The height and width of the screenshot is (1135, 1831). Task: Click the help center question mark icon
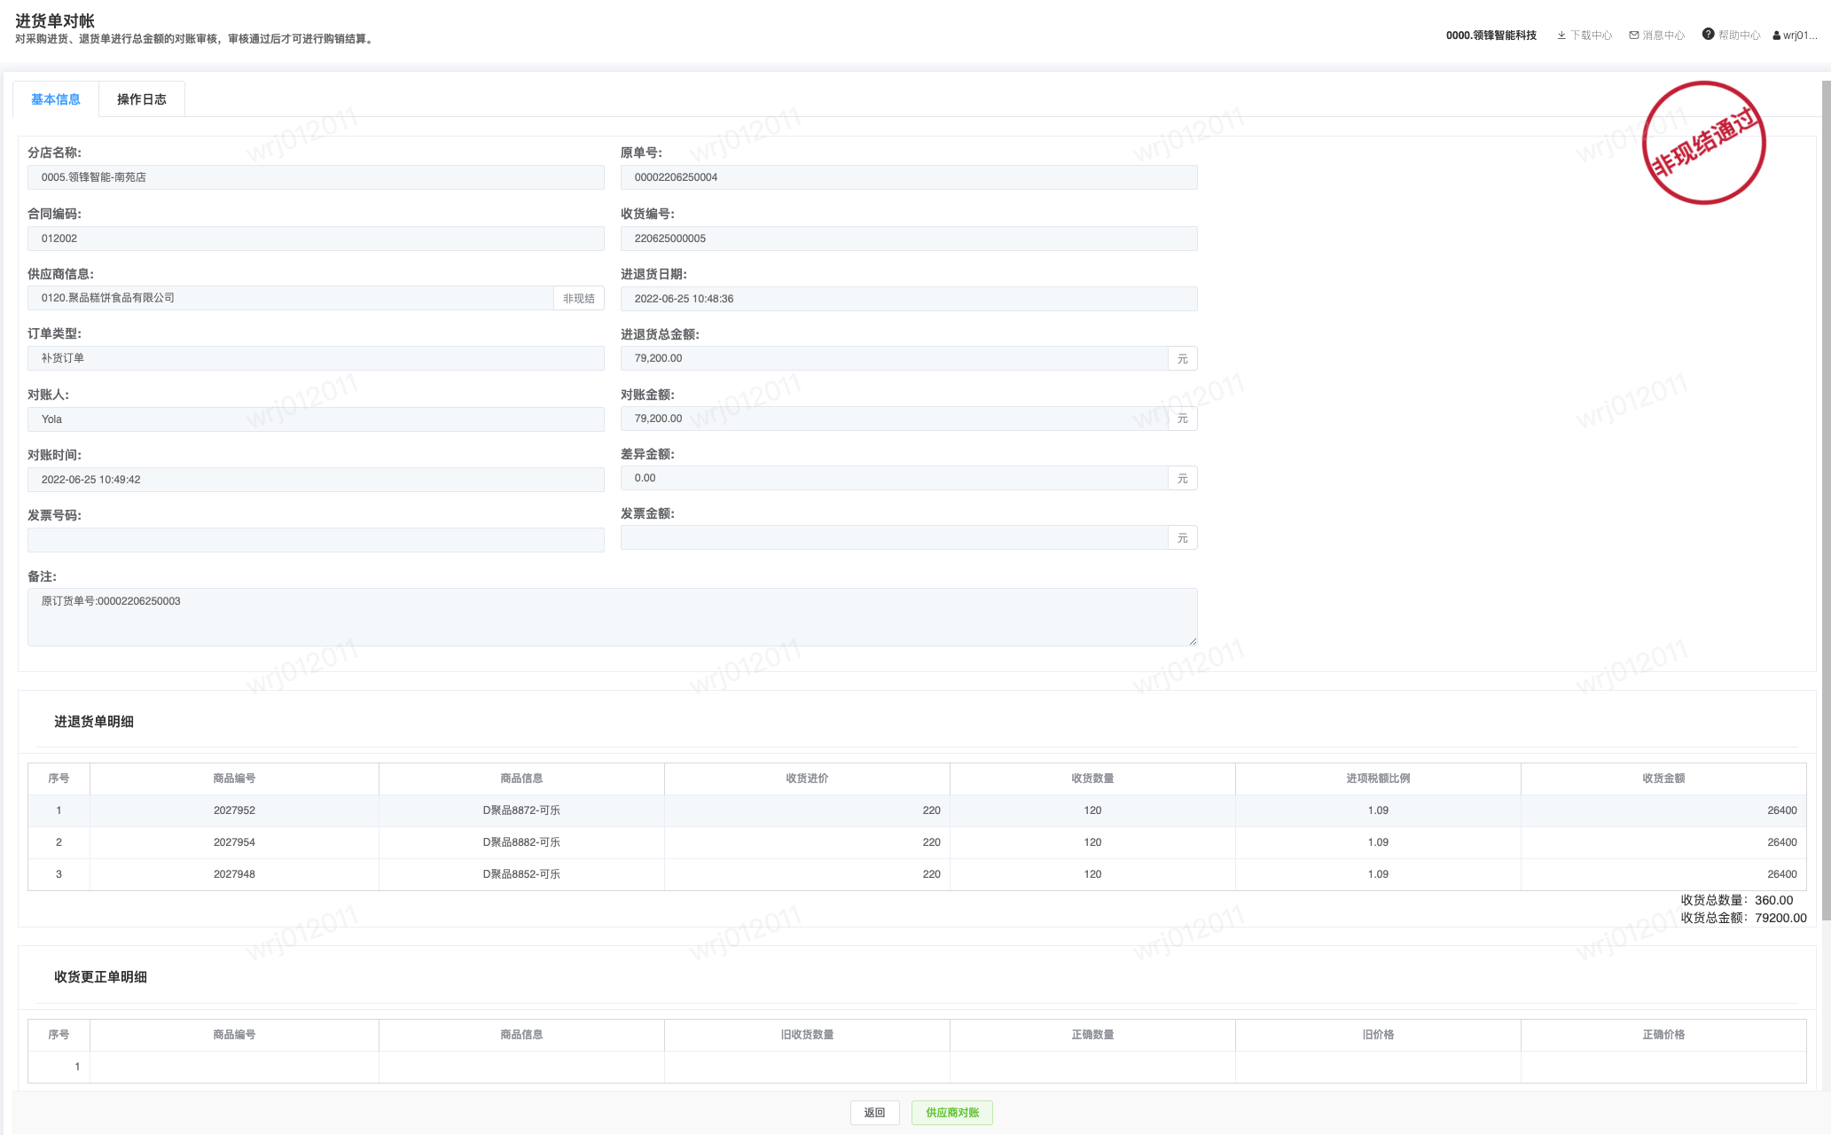[1708, 35]
